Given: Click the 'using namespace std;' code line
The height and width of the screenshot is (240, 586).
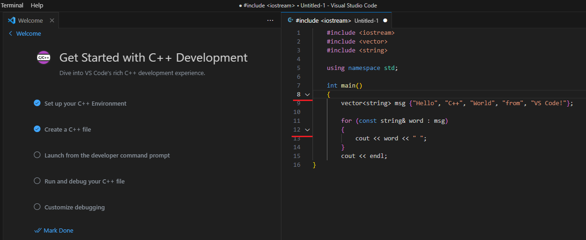Looking at the screenshot, I should [x=362, y=68].
